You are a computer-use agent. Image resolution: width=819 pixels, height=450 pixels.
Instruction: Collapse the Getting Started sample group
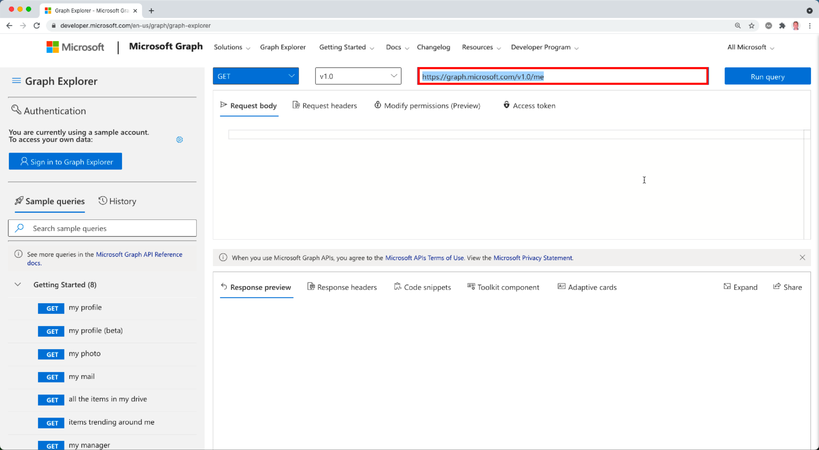18,284
